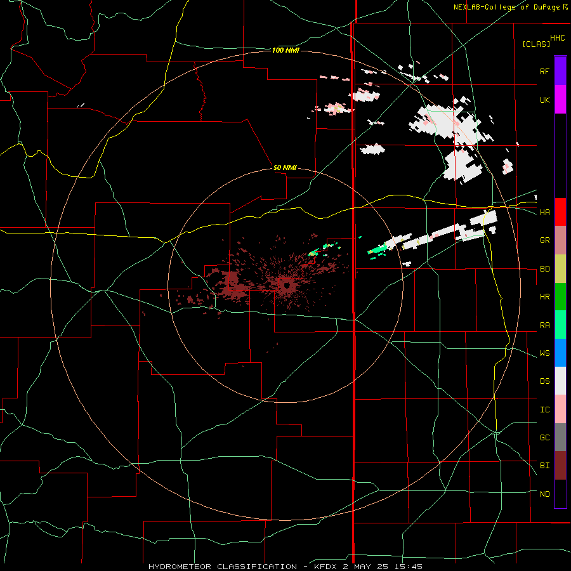Click the magenta UK color swatch
This screenshot has height=571, width=571.
click(x=560, y=100)
